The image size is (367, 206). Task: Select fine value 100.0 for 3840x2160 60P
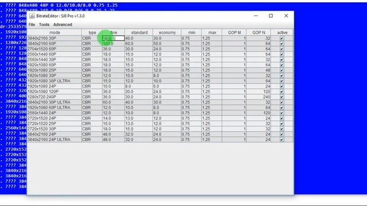(114, 43)
